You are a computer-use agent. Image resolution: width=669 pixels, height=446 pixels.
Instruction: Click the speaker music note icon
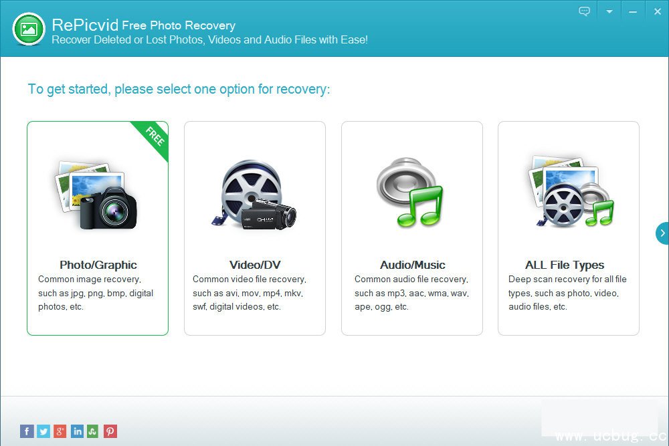point(410,193)
